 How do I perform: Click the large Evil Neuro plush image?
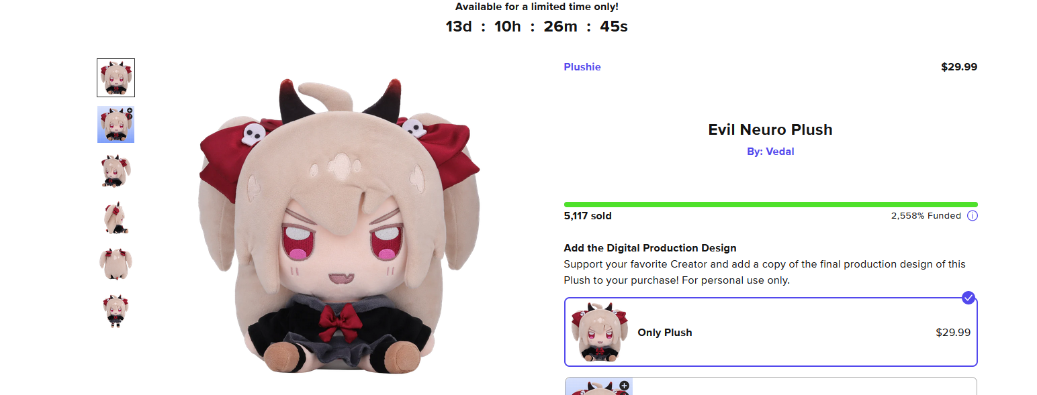click(x=339, y=226)
